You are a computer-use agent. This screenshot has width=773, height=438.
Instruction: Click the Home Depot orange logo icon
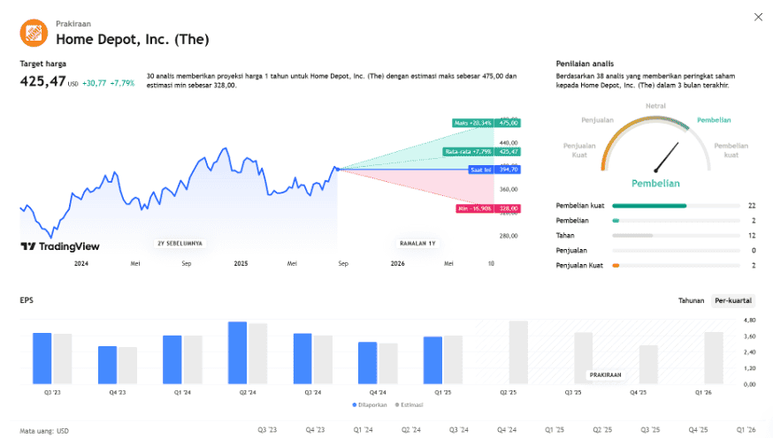pos(34,33)
